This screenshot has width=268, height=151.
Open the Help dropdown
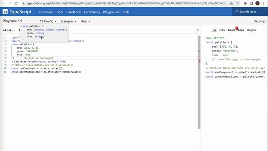[85, 21]
